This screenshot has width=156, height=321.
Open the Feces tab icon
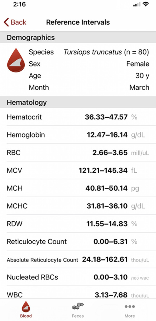pyautogui.click(x=78, y=306)
